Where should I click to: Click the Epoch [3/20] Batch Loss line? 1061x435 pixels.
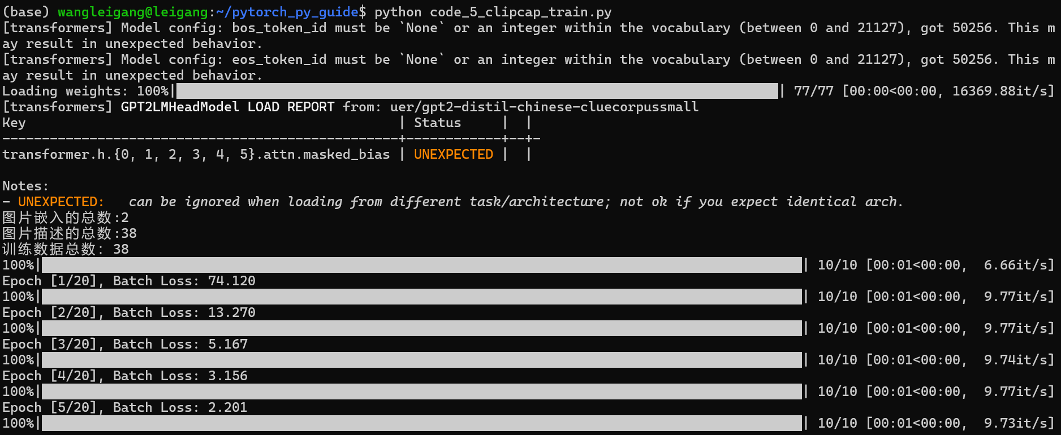pyautogui.click(x=125, y=344)
